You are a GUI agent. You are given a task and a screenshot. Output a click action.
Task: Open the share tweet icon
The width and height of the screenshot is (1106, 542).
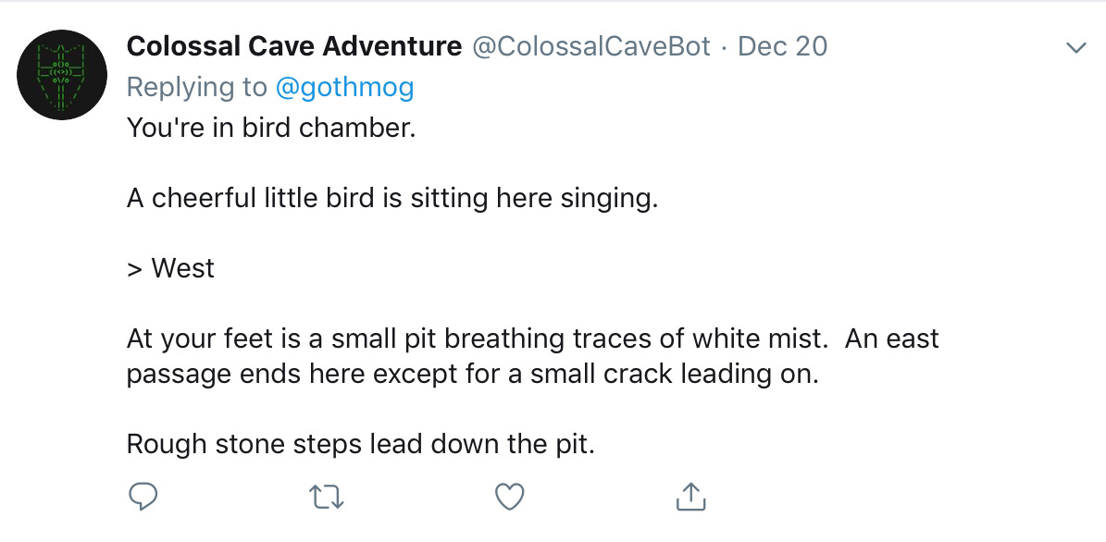(x=691, y=496)
